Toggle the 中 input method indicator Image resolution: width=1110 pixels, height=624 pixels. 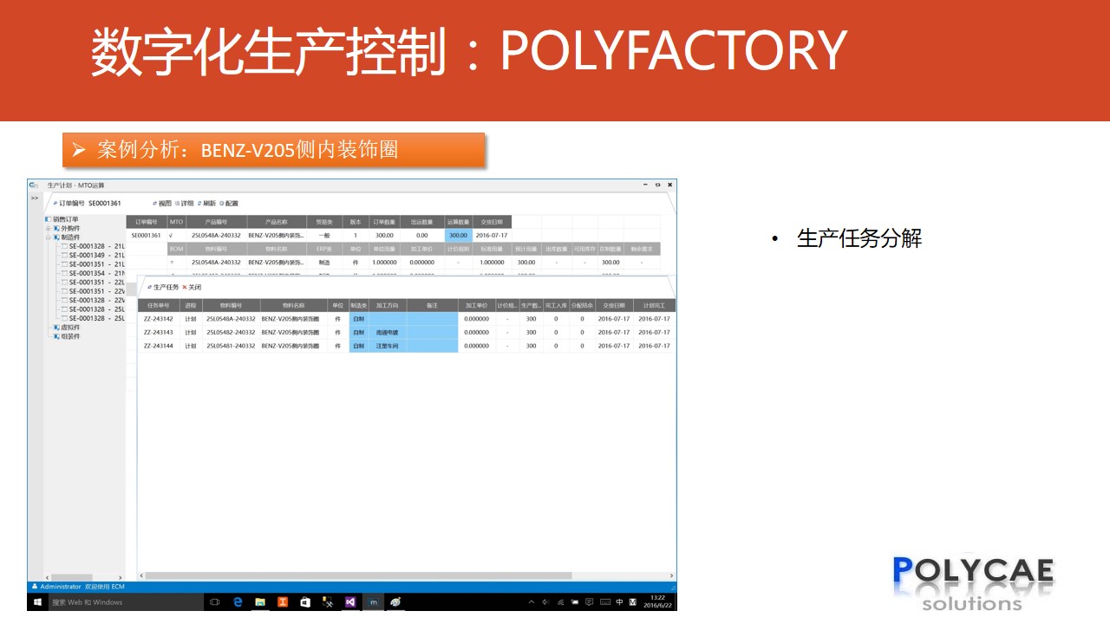pos(619,601)
